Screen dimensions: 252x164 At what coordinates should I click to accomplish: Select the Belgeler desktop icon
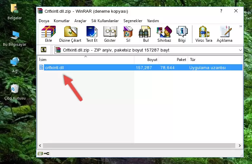pyautogui.click(x=14, y=12)
